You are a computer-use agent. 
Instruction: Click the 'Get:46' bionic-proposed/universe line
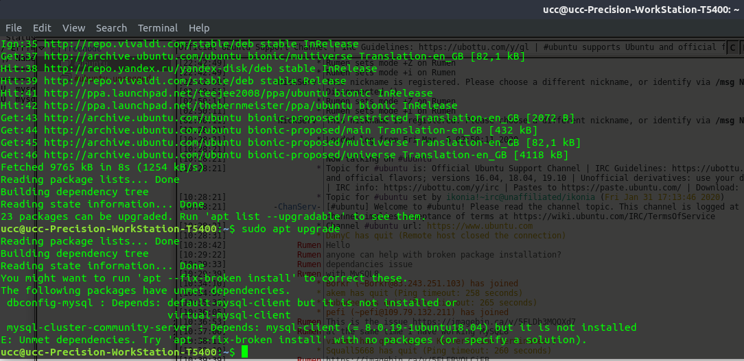[x=285, y=155]
